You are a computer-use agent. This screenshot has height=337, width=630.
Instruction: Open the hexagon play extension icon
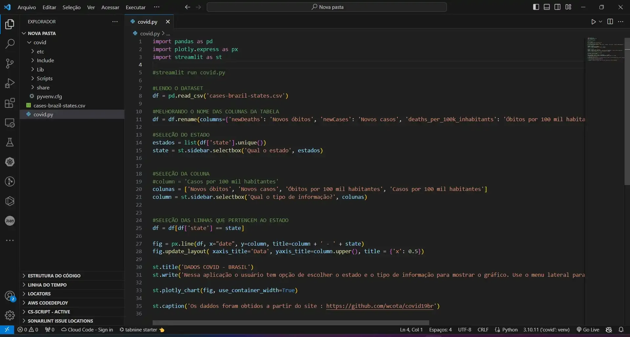pos(10,201)
